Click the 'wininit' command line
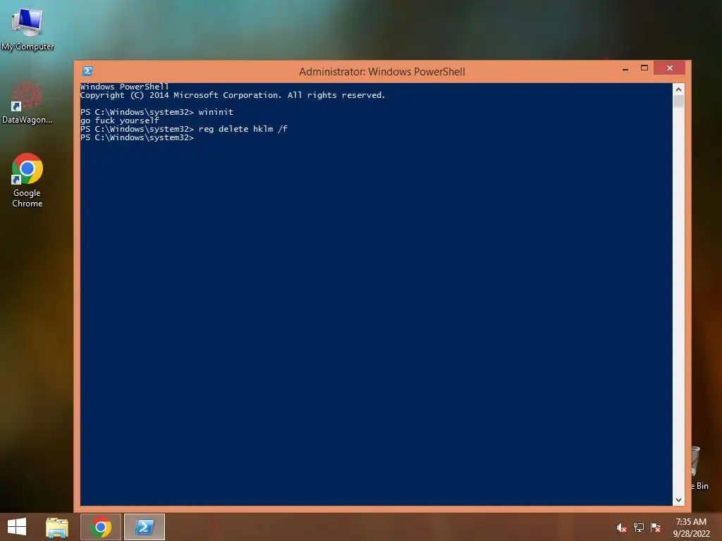The width and height of the screenshot is (722, 541). (x=157, y=112)
